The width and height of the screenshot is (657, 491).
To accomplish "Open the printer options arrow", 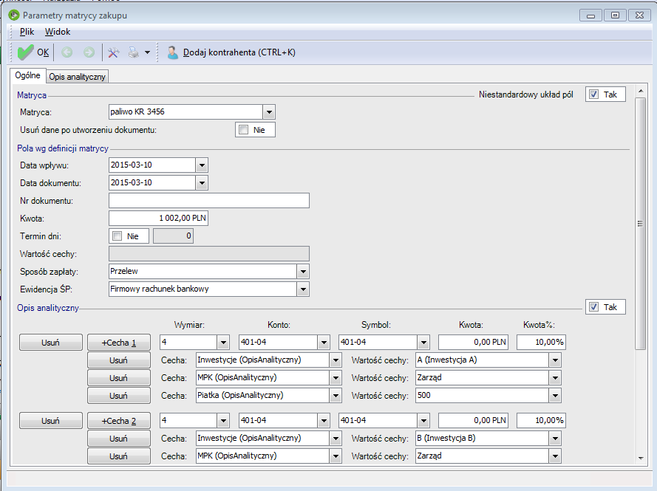I will 148,52.
